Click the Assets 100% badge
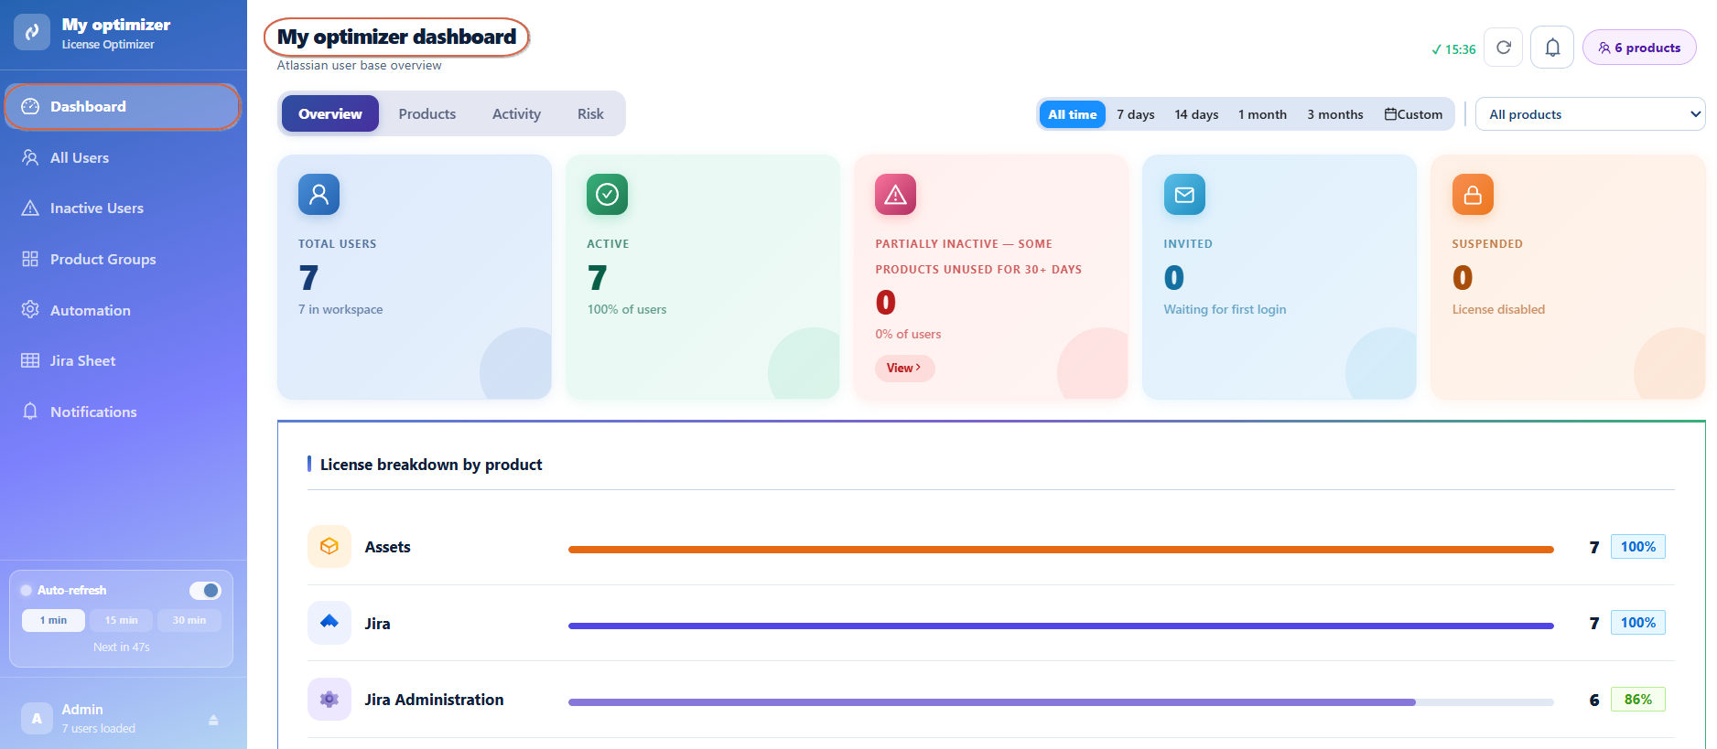 coord(1637,546)
